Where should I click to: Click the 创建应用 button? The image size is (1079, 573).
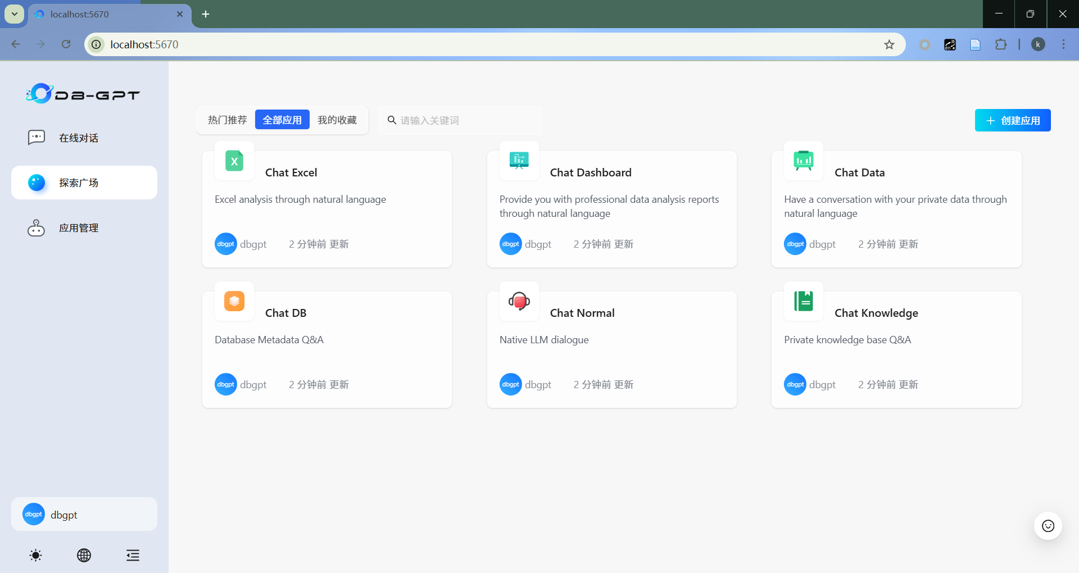click(1012, 120)
